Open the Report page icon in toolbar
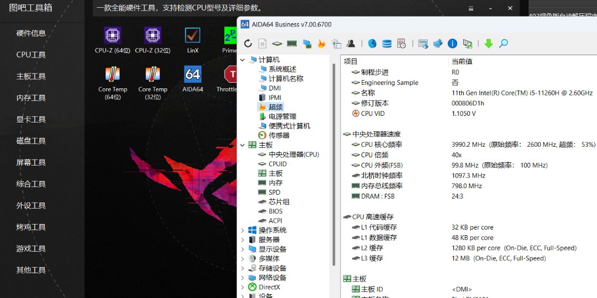This screenshot has height=298, width=597. tap(263, 44)
